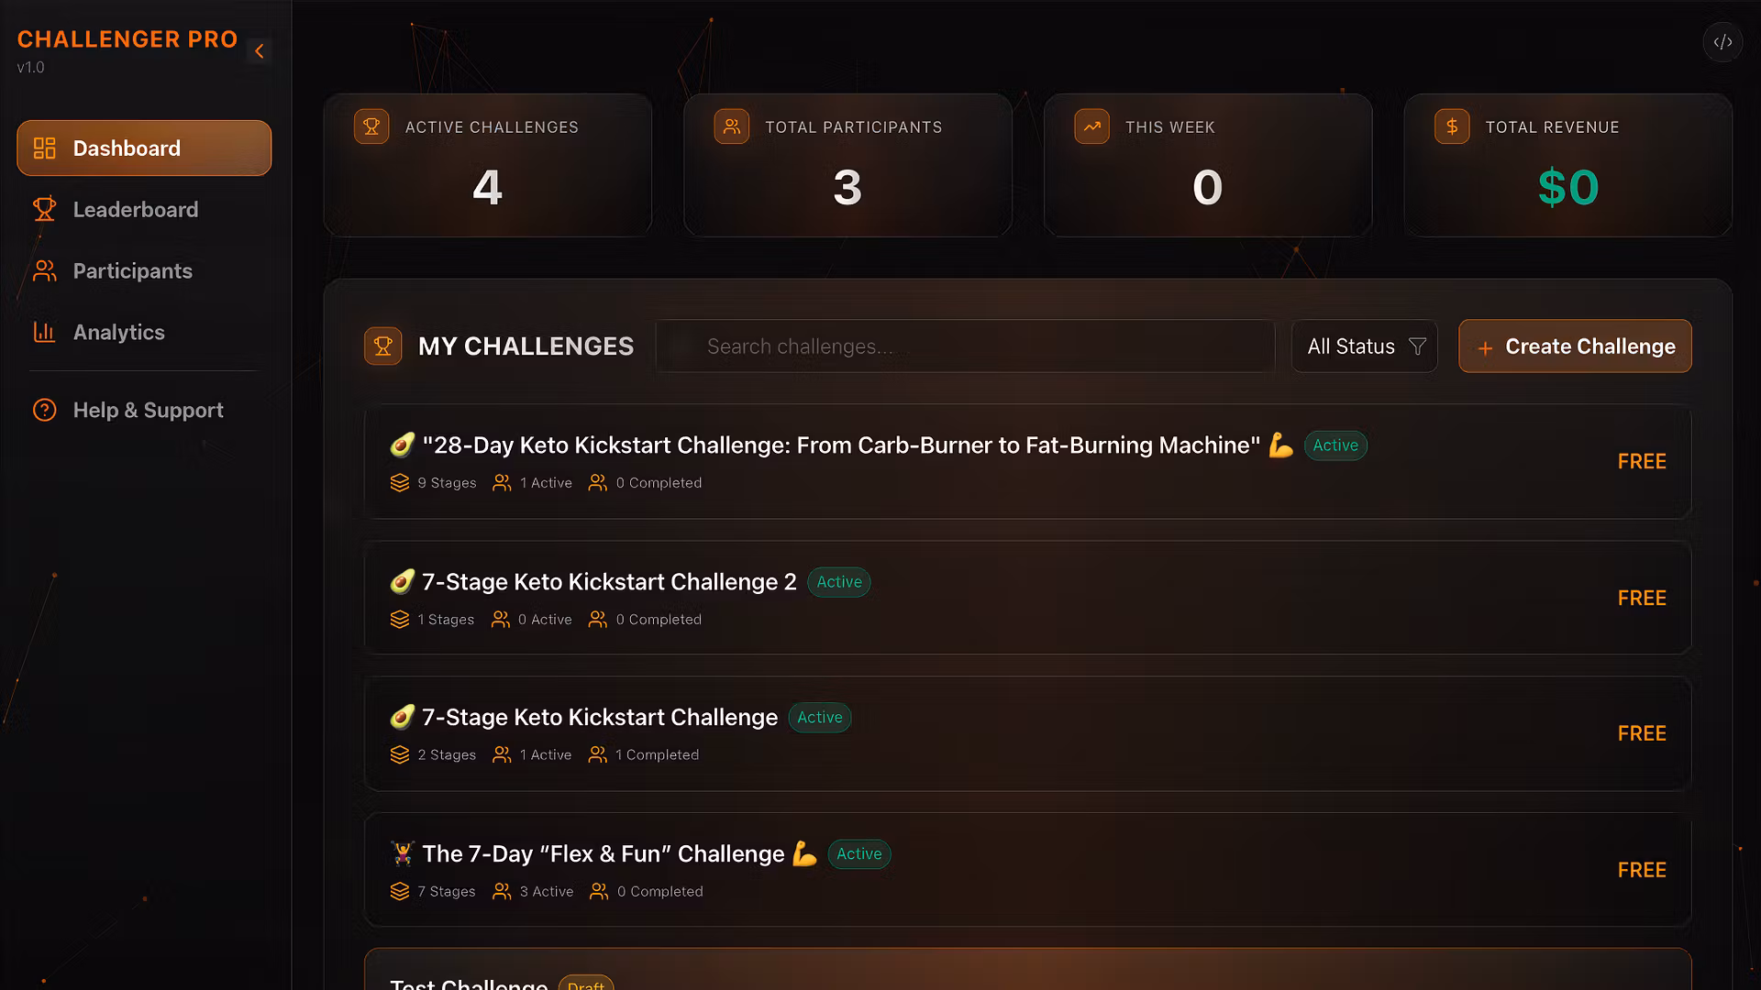Click the Total Participants people icon
Screen dimensions: 1761x990
[732, 126]
